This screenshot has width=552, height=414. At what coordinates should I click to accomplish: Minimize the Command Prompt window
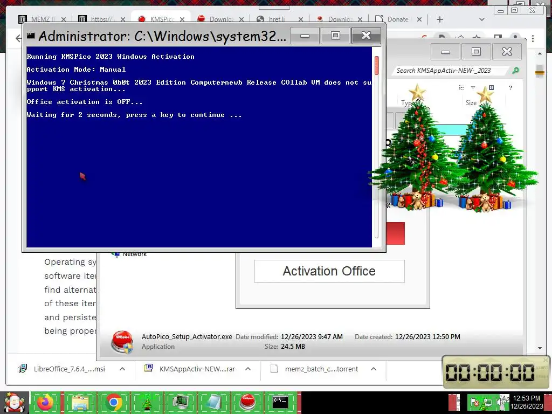(305, 36)
